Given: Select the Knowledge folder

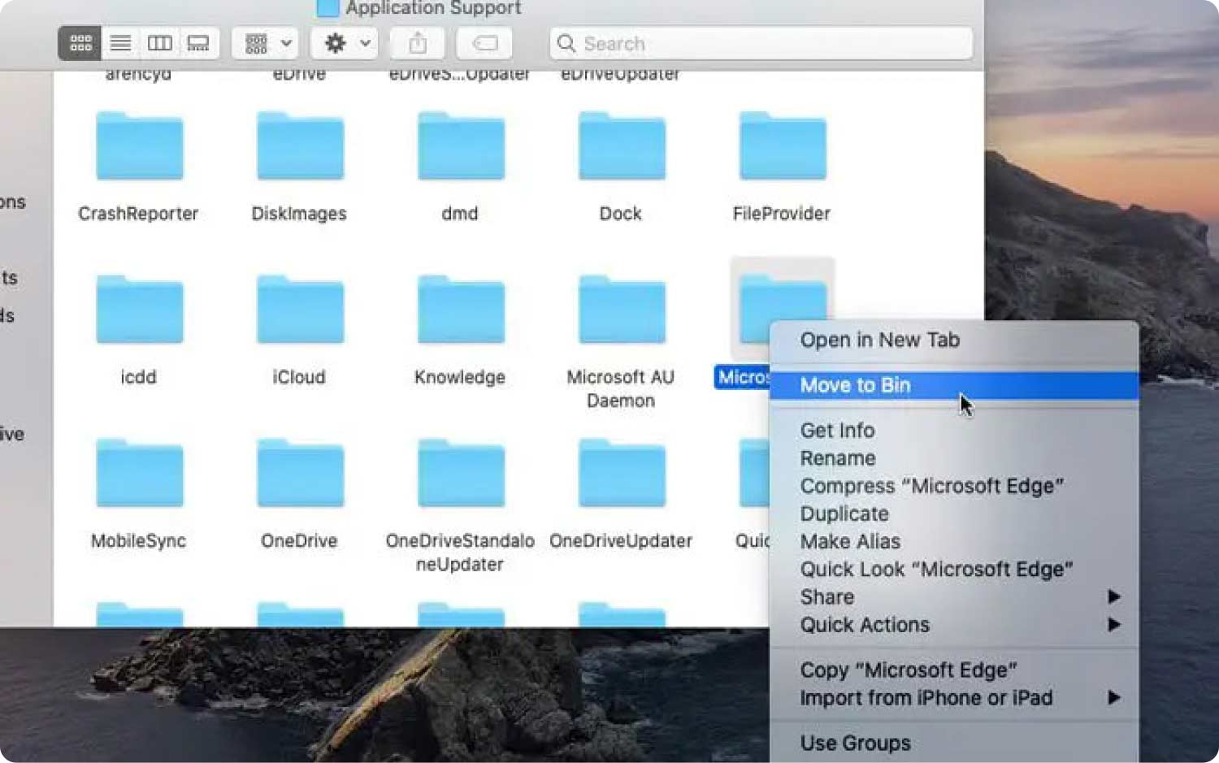Looking at the screenshot, I should pos(461,310).
